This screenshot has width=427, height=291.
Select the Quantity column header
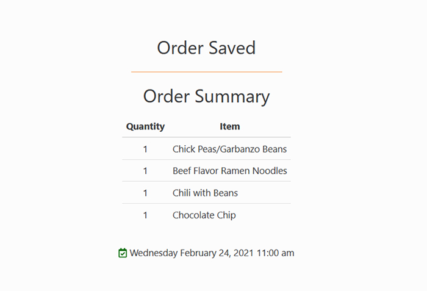[145, 126]
